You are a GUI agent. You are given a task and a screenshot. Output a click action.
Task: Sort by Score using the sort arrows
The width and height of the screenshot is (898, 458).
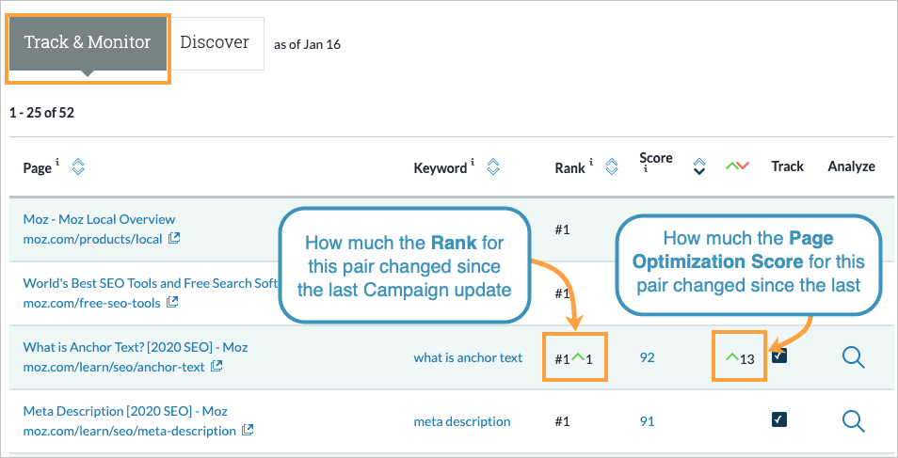[698, 166]
